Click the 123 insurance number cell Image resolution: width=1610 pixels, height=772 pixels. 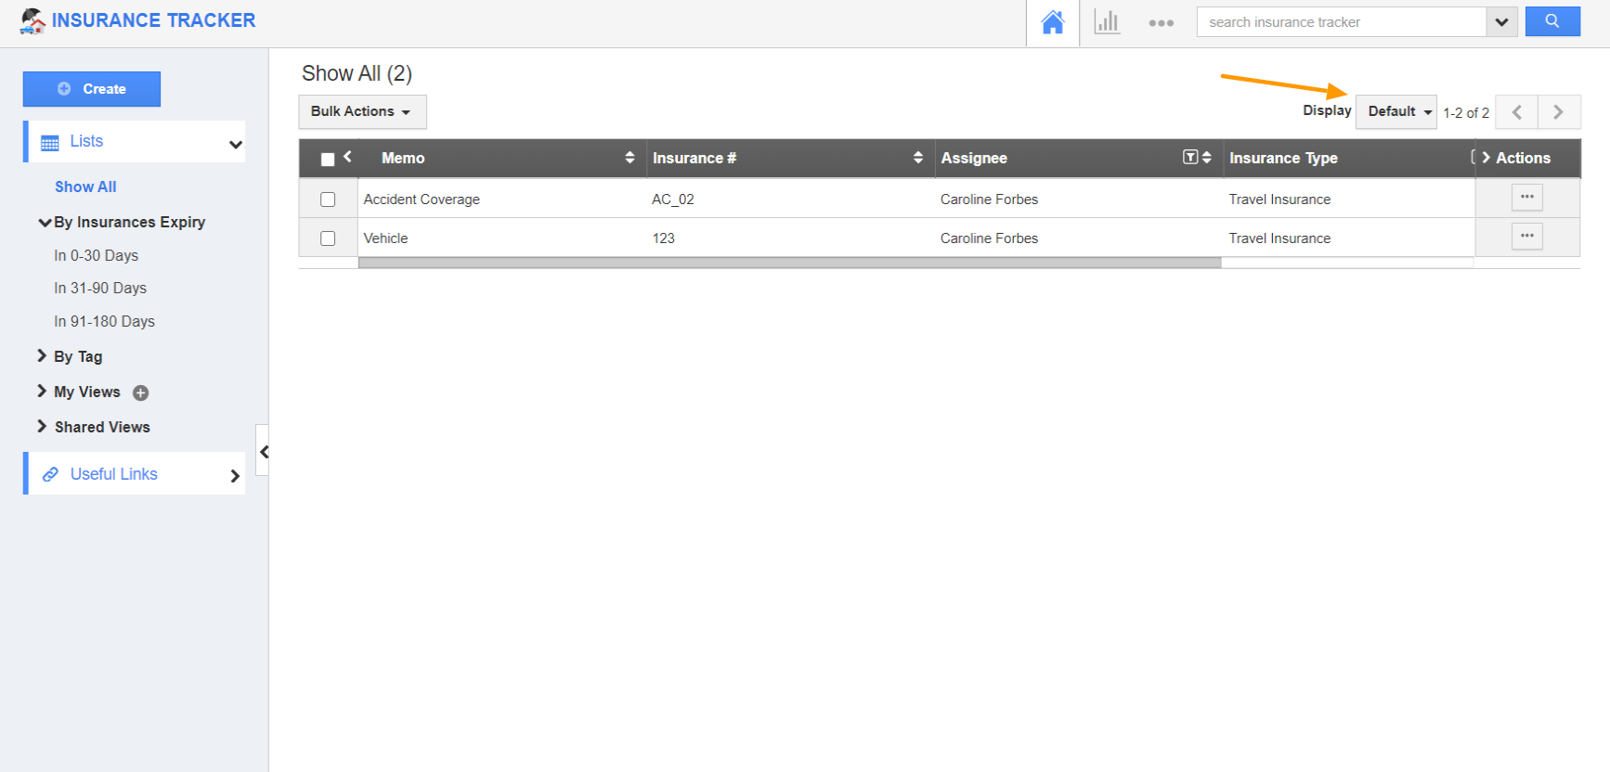(x=664, y=238)
